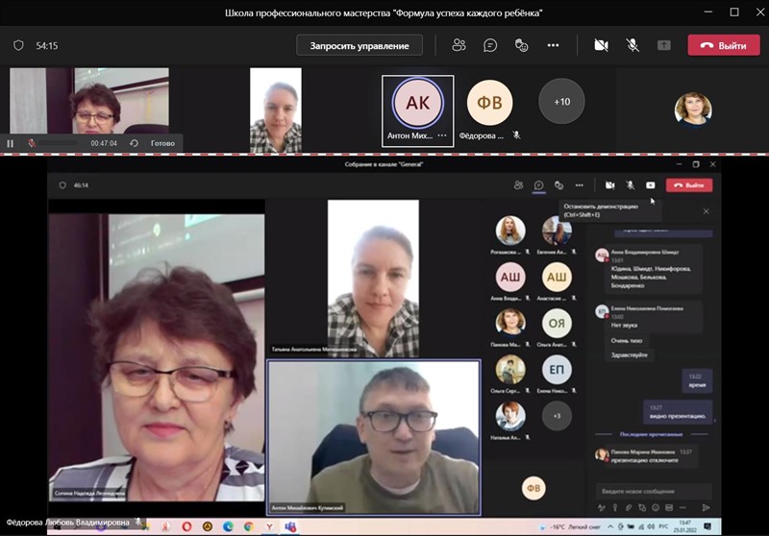Screen dimensions: 769x536
Task: Select the center woman video thumbnail
Action: pos(275,110)
